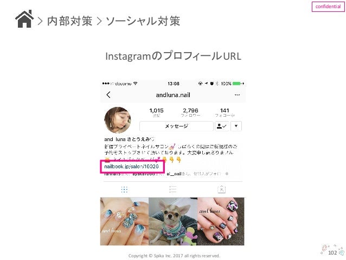Expand the suggested accounts dropdown arrow
The height and width of the screenshot is (260, 346).
(x=236, y=126)
